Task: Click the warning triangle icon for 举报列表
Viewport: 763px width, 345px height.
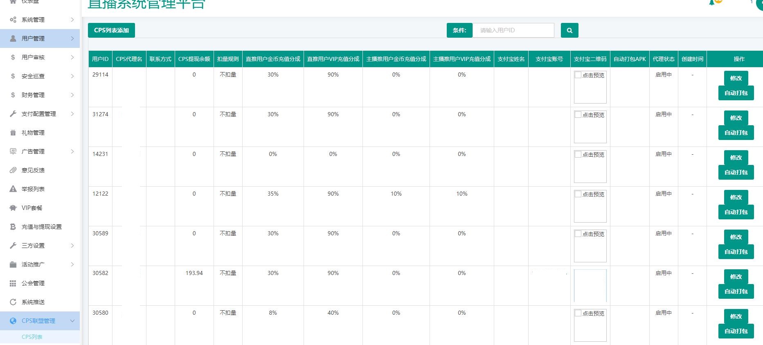Action: [x=13, y=189]
